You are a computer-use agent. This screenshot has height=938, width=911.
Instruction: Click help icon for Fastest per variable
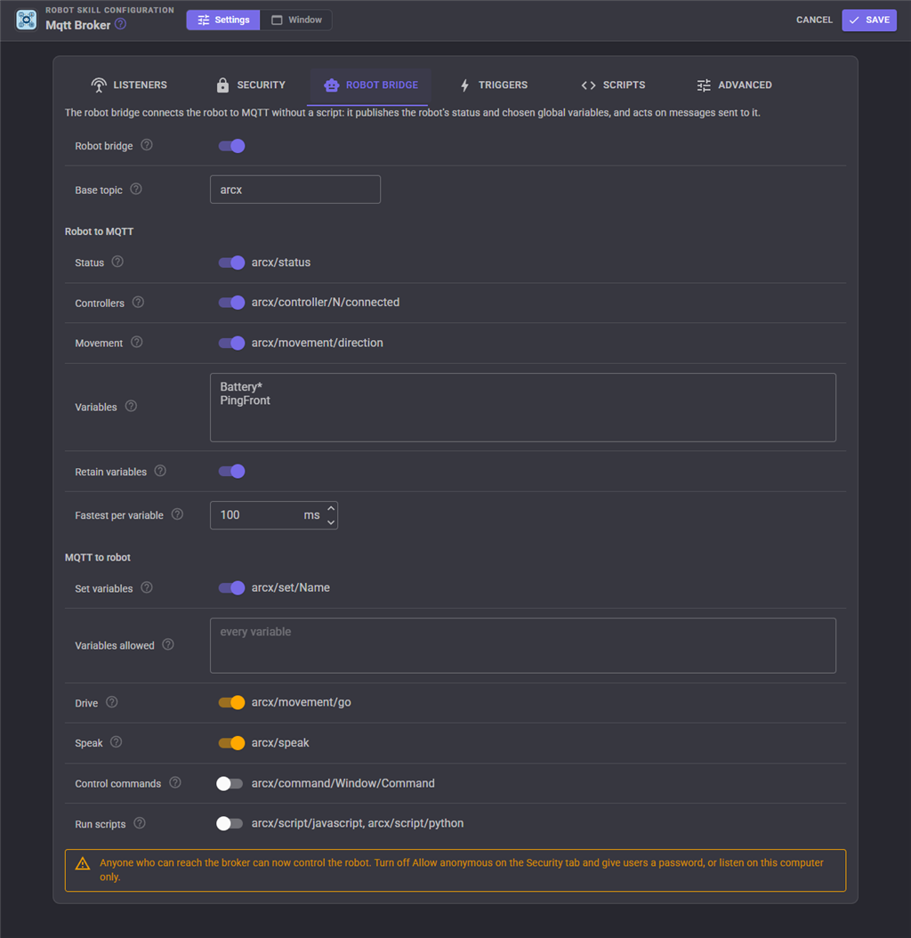(178, 514)
